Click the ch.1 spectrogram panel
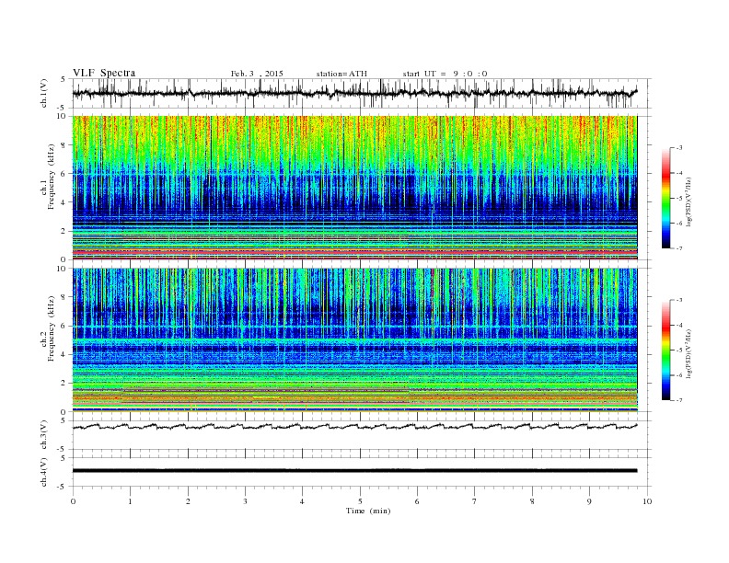The image size is (729, 563). 354,188
